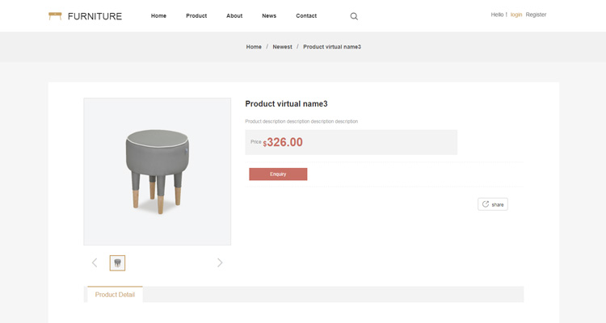Open the News menu item
This screenshot has width=606, height=323.
269,16
